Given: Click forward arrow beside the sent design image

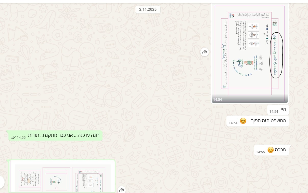Looking at the screenshot, I should coord(122,190).
